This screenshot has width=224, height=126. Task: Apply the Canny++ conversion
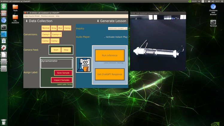[x=57, y=34]
